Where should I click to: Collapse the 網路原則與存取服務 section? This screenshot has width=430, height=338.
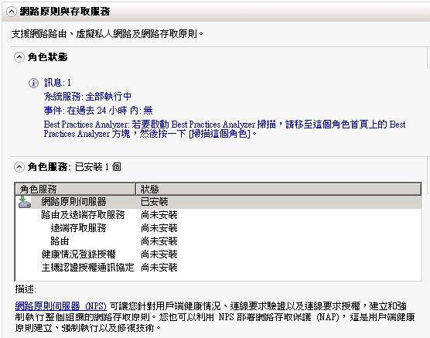click(x=12, y=12)
